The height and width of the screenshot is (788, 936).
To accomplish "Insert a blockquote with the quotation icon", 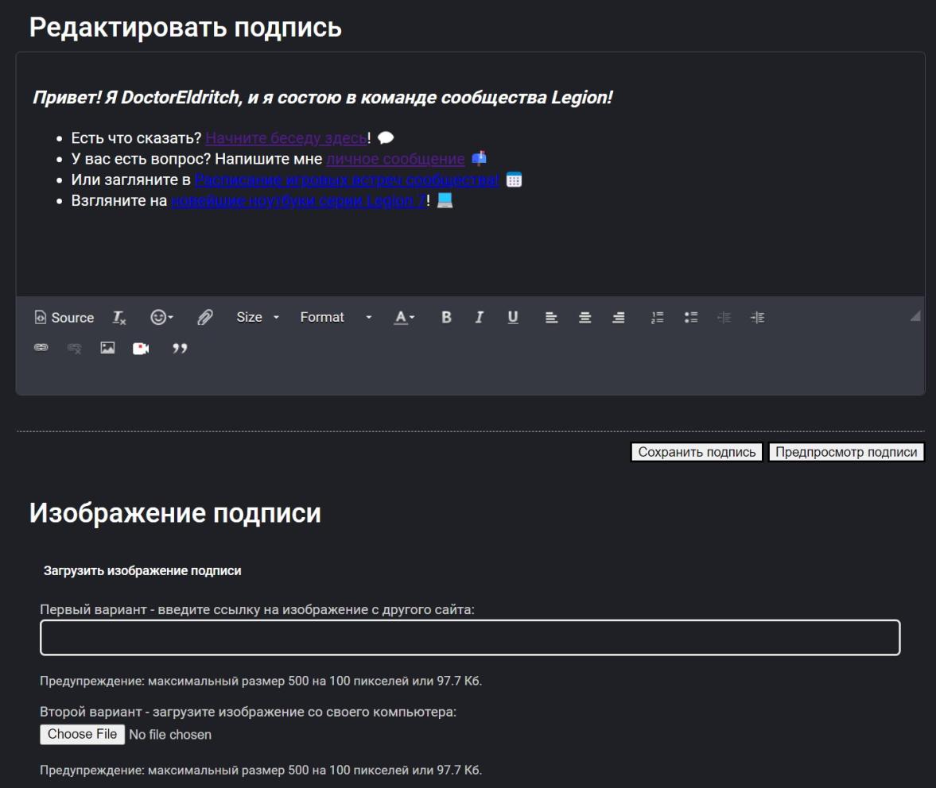I will [x=179, y=347].
